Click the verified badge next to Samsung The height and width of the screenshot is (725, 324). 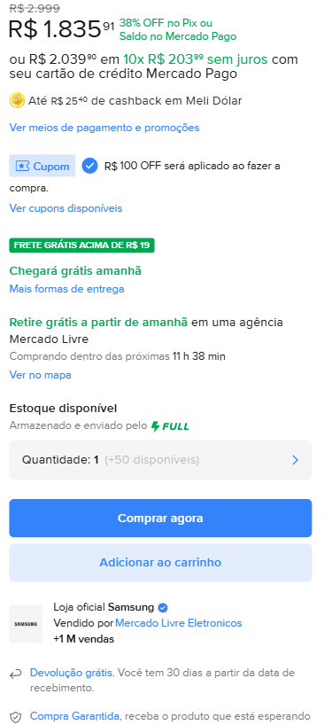tap(163, 607)
